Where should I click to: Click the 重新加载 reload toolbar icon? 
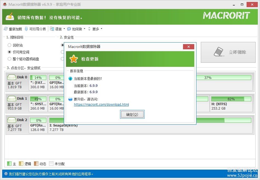tap(6, 29)
